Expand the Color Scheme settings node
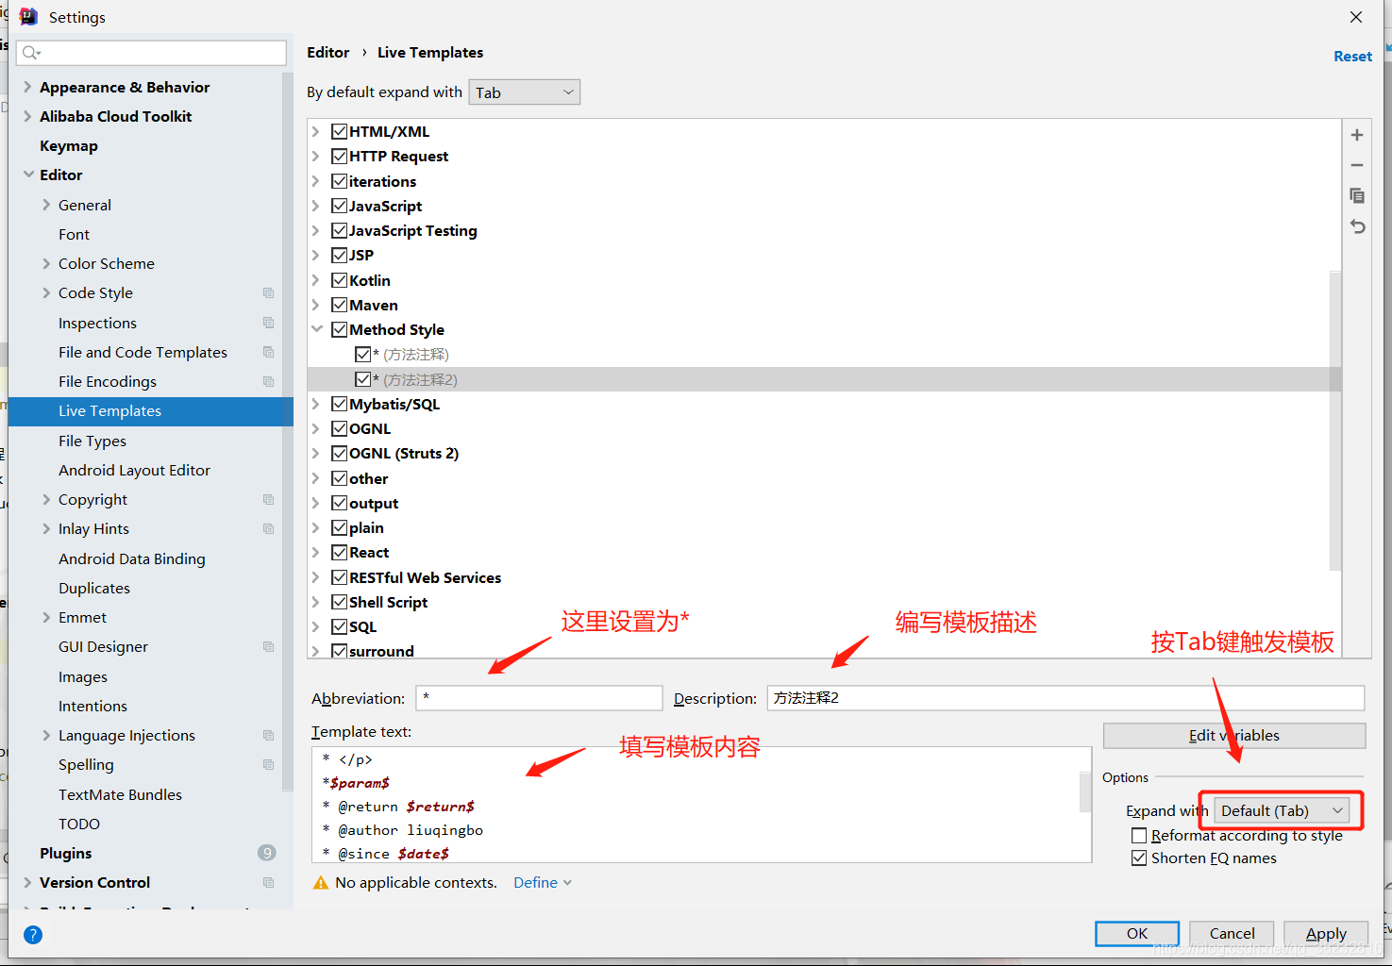Image resolution: width=1392 pixels, height=966 pixels. pos(46,263)
